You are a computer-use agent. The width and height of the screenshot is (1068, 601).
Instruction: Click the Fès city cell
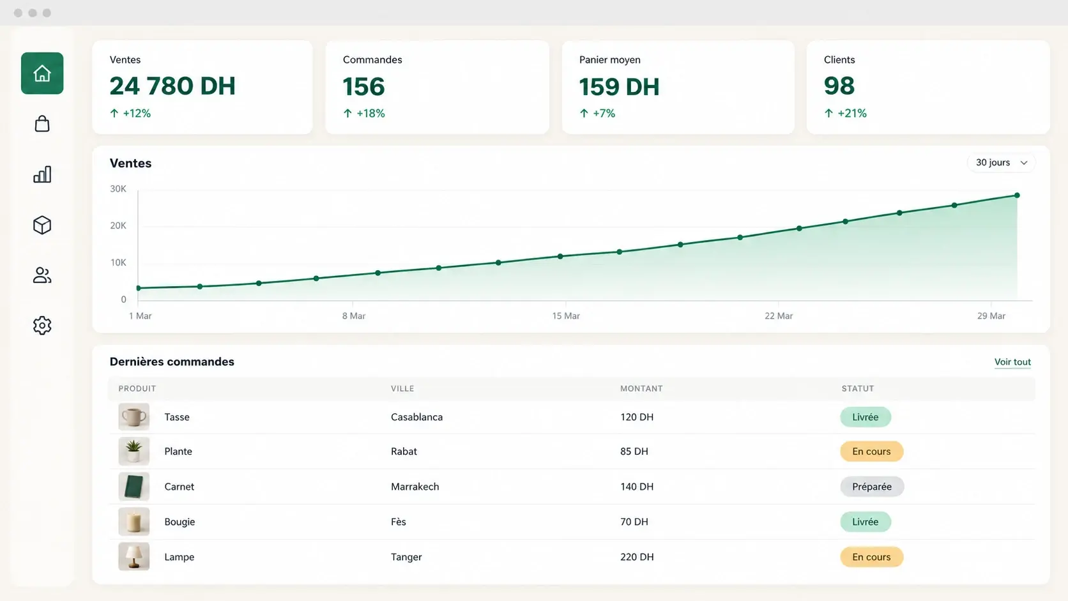pos(399,522)
